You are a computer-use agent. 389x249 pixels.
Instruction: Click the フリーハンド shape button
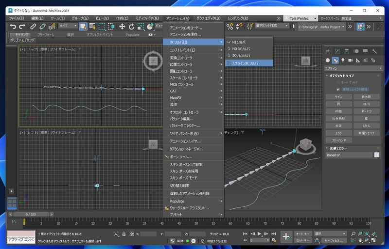click(x=338, y=140)
